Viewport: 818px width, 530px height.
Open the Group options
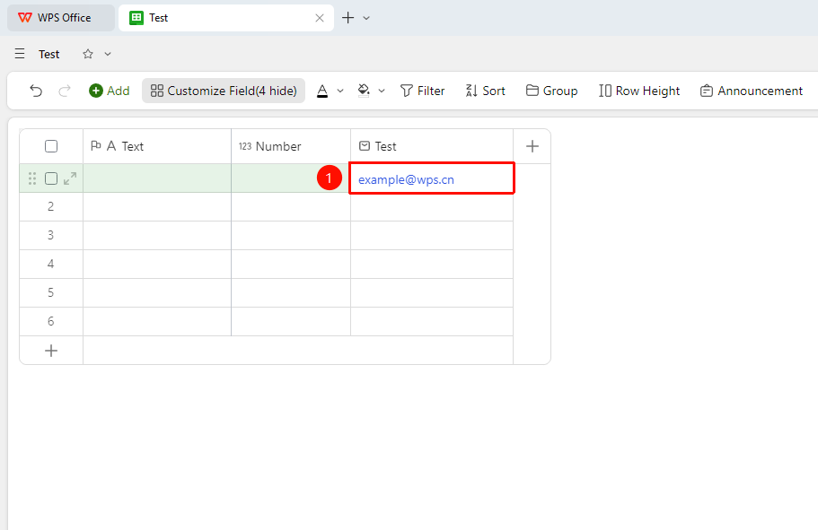pos(551,91)
